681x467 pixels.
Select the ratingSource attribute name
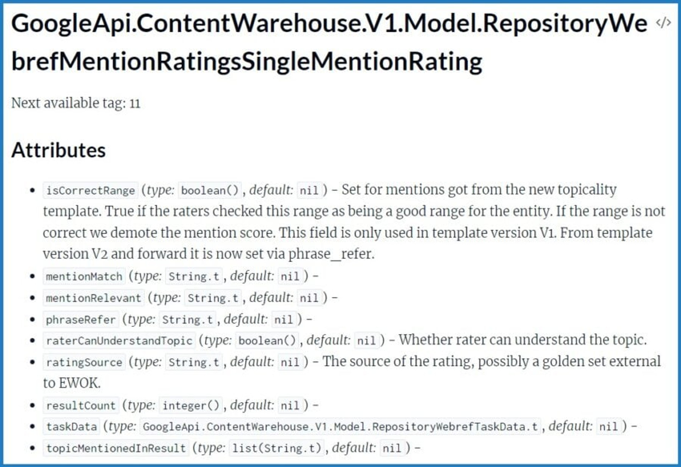(x=84, y=362)
